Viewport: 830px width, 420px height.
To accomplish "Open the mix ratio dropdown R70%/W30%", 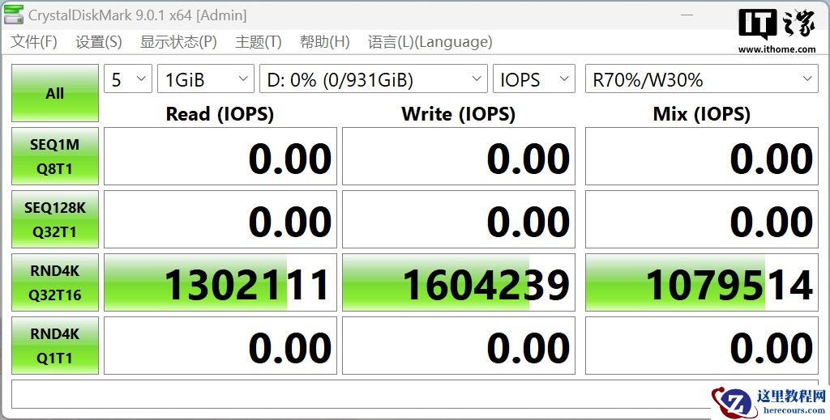I will tap(701, 78).
